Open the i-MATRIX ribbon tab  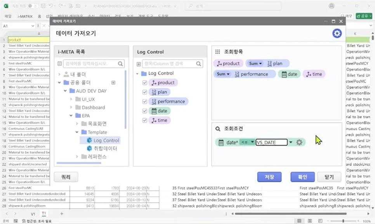[25, 16]
